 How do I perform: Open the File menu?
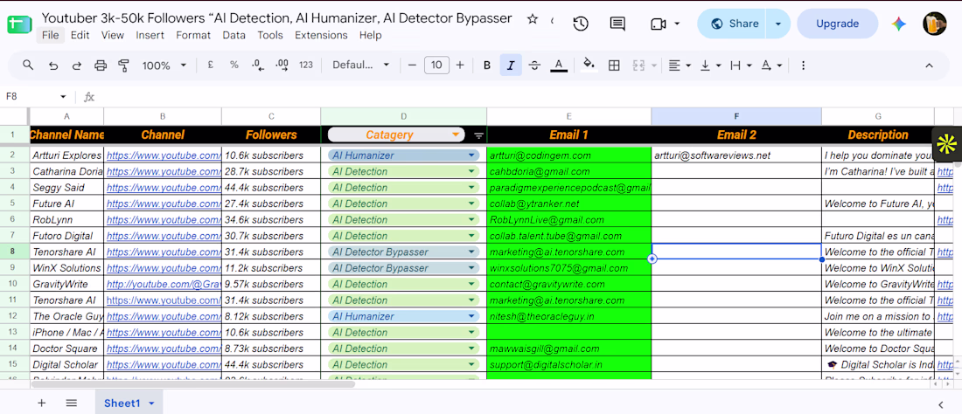51,35
